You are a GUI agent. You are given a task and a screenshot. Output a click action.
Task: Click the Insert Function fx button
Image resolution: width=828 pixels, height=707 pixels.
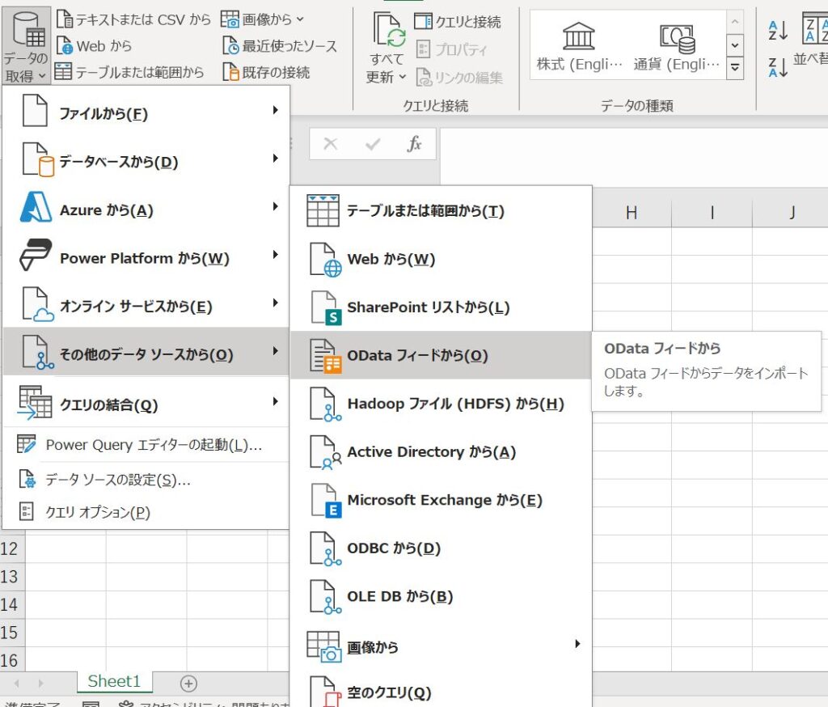(x=415, y=143)
